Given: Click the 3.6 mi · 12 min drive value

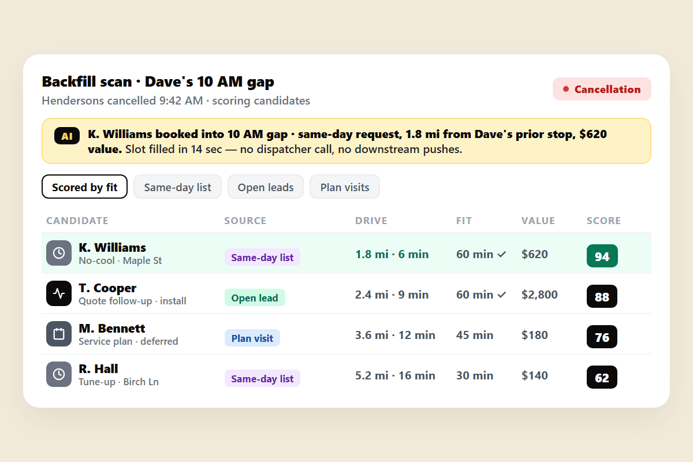Looking at the screenshot, I should pyautogui.click(x=396, y=335).
